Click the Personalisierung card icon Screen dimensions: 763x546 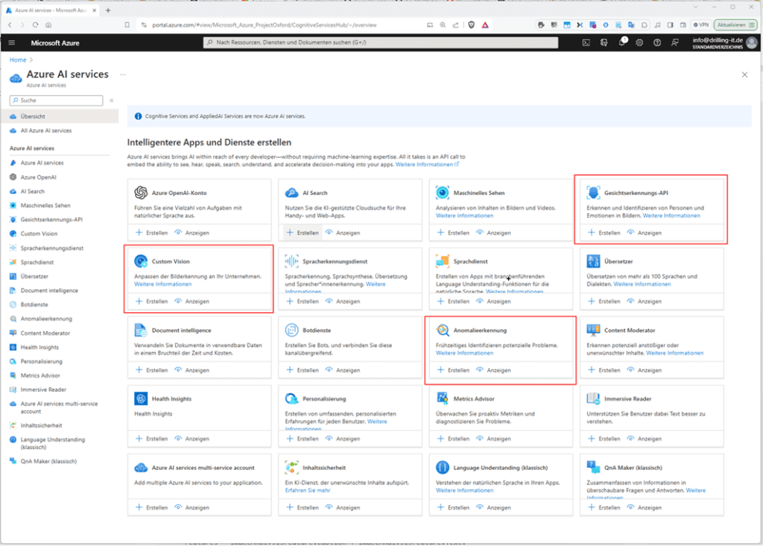(291, 399)
